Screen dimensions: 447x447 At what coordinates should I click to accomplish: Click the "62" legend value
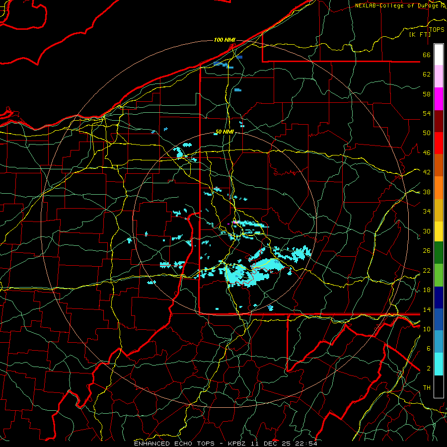427,74
